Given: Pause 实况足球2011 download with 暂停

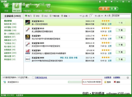Looking at the screenshot, I should (x=107, y=82).
